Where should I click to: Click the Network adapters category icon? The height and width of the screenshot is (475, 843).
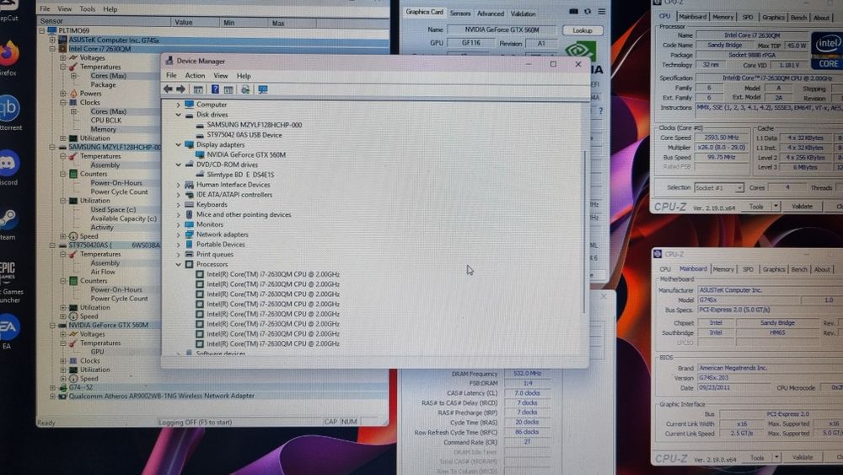[189, 235]
